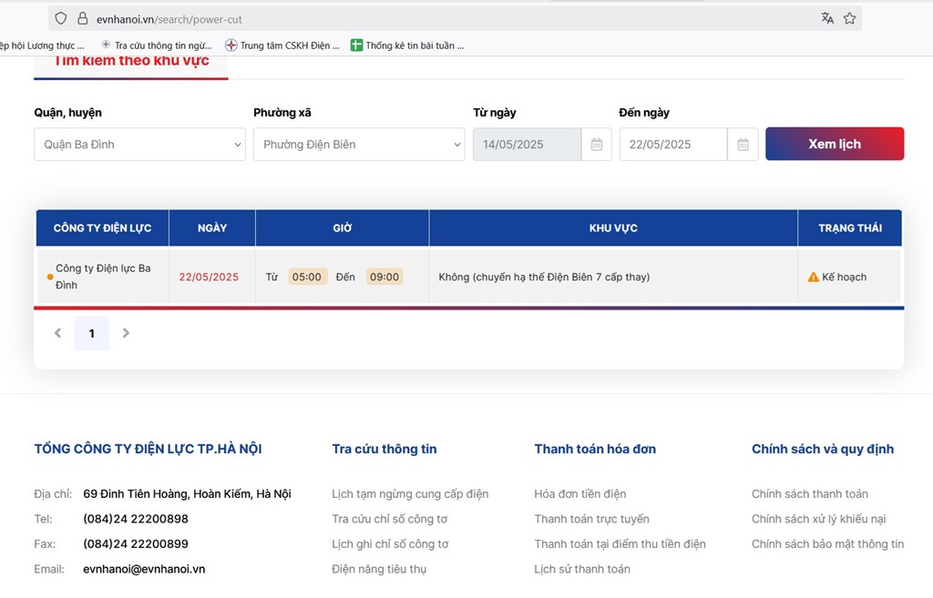Go to next results page arrow
This screenshot has height=598, width=933.
pos(126,333)
